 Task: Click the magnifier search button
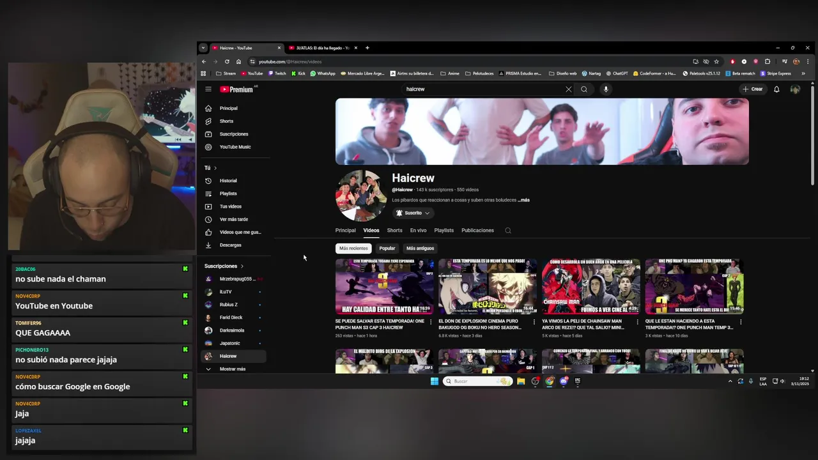(584, 89)
